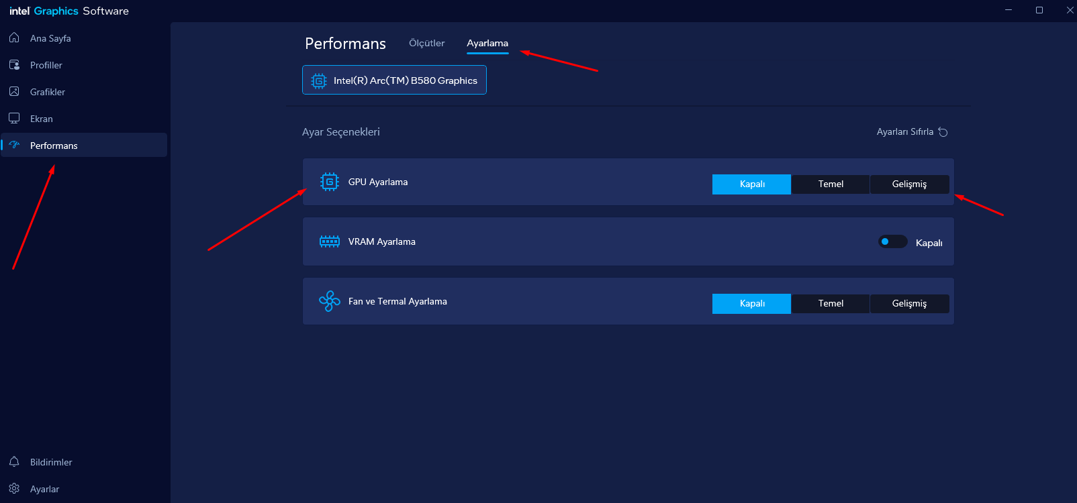Go to the Grafikler section
Viewport: 1077px width, 503px height.
click(84, 92)
